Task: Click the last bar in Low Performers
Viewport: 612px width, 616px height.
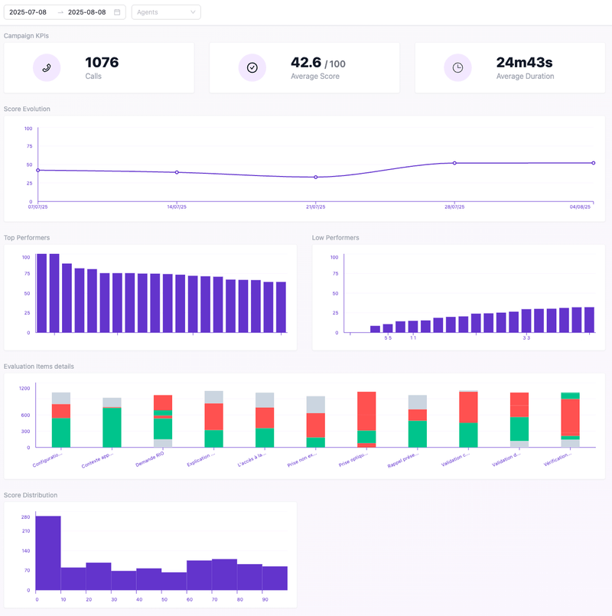Action: pos(589,320)
